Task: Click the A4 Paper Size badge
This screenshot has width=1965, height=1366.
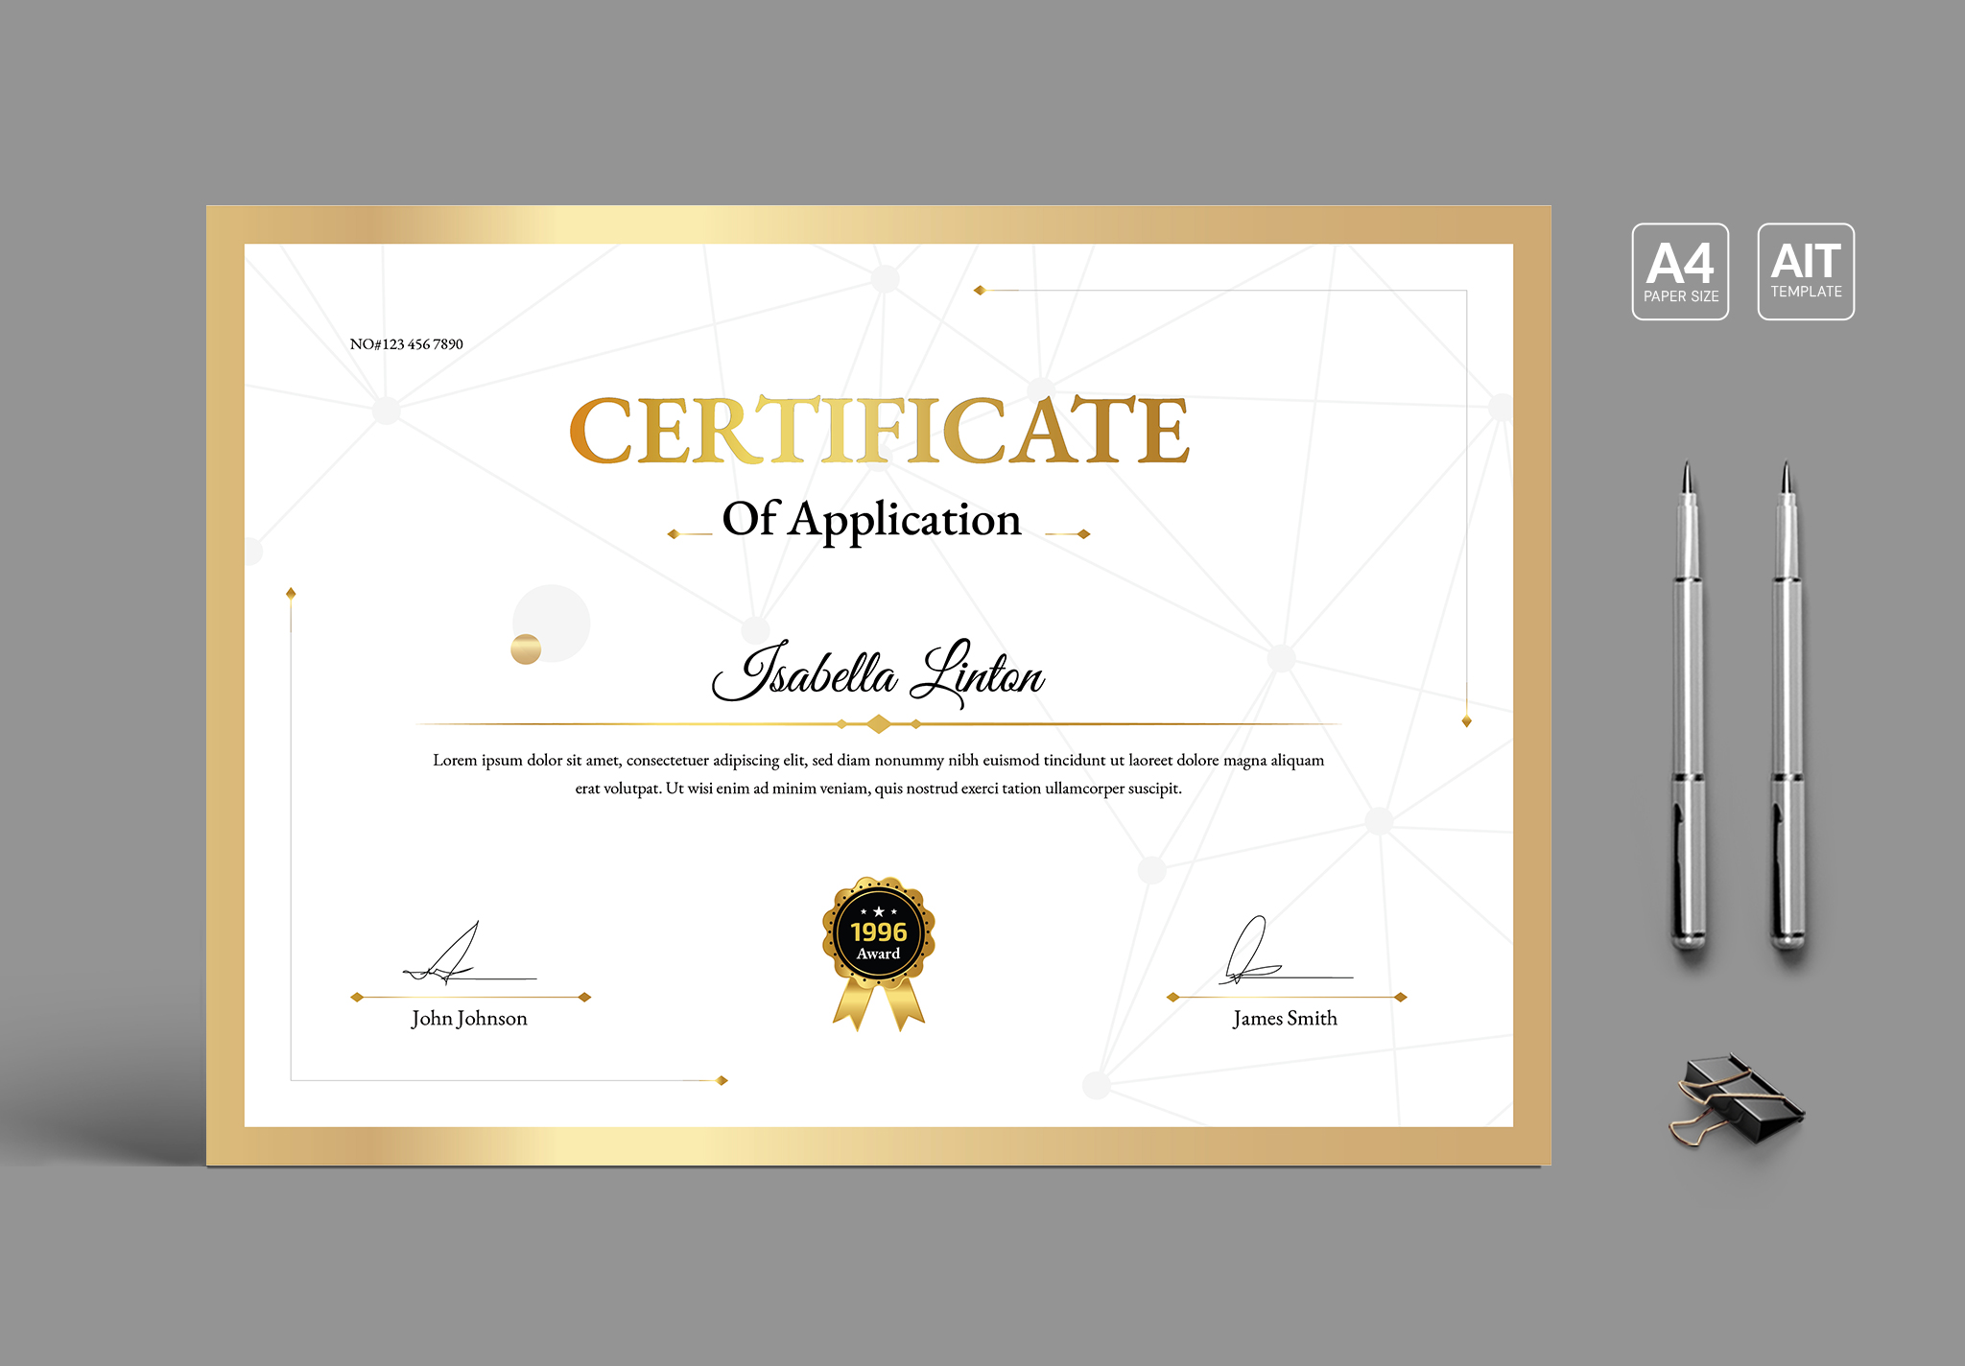Action: click(1680, 271)
